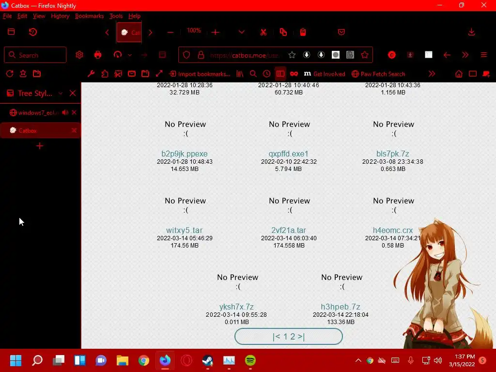Image resolution: width=496 pixels, height=372 pixels.
Task: Open the Tools menu
Action: click(x=116, y=16)
